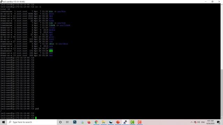Show hidden system tray icons
This screenshot has height=125, width=223.
192,122
